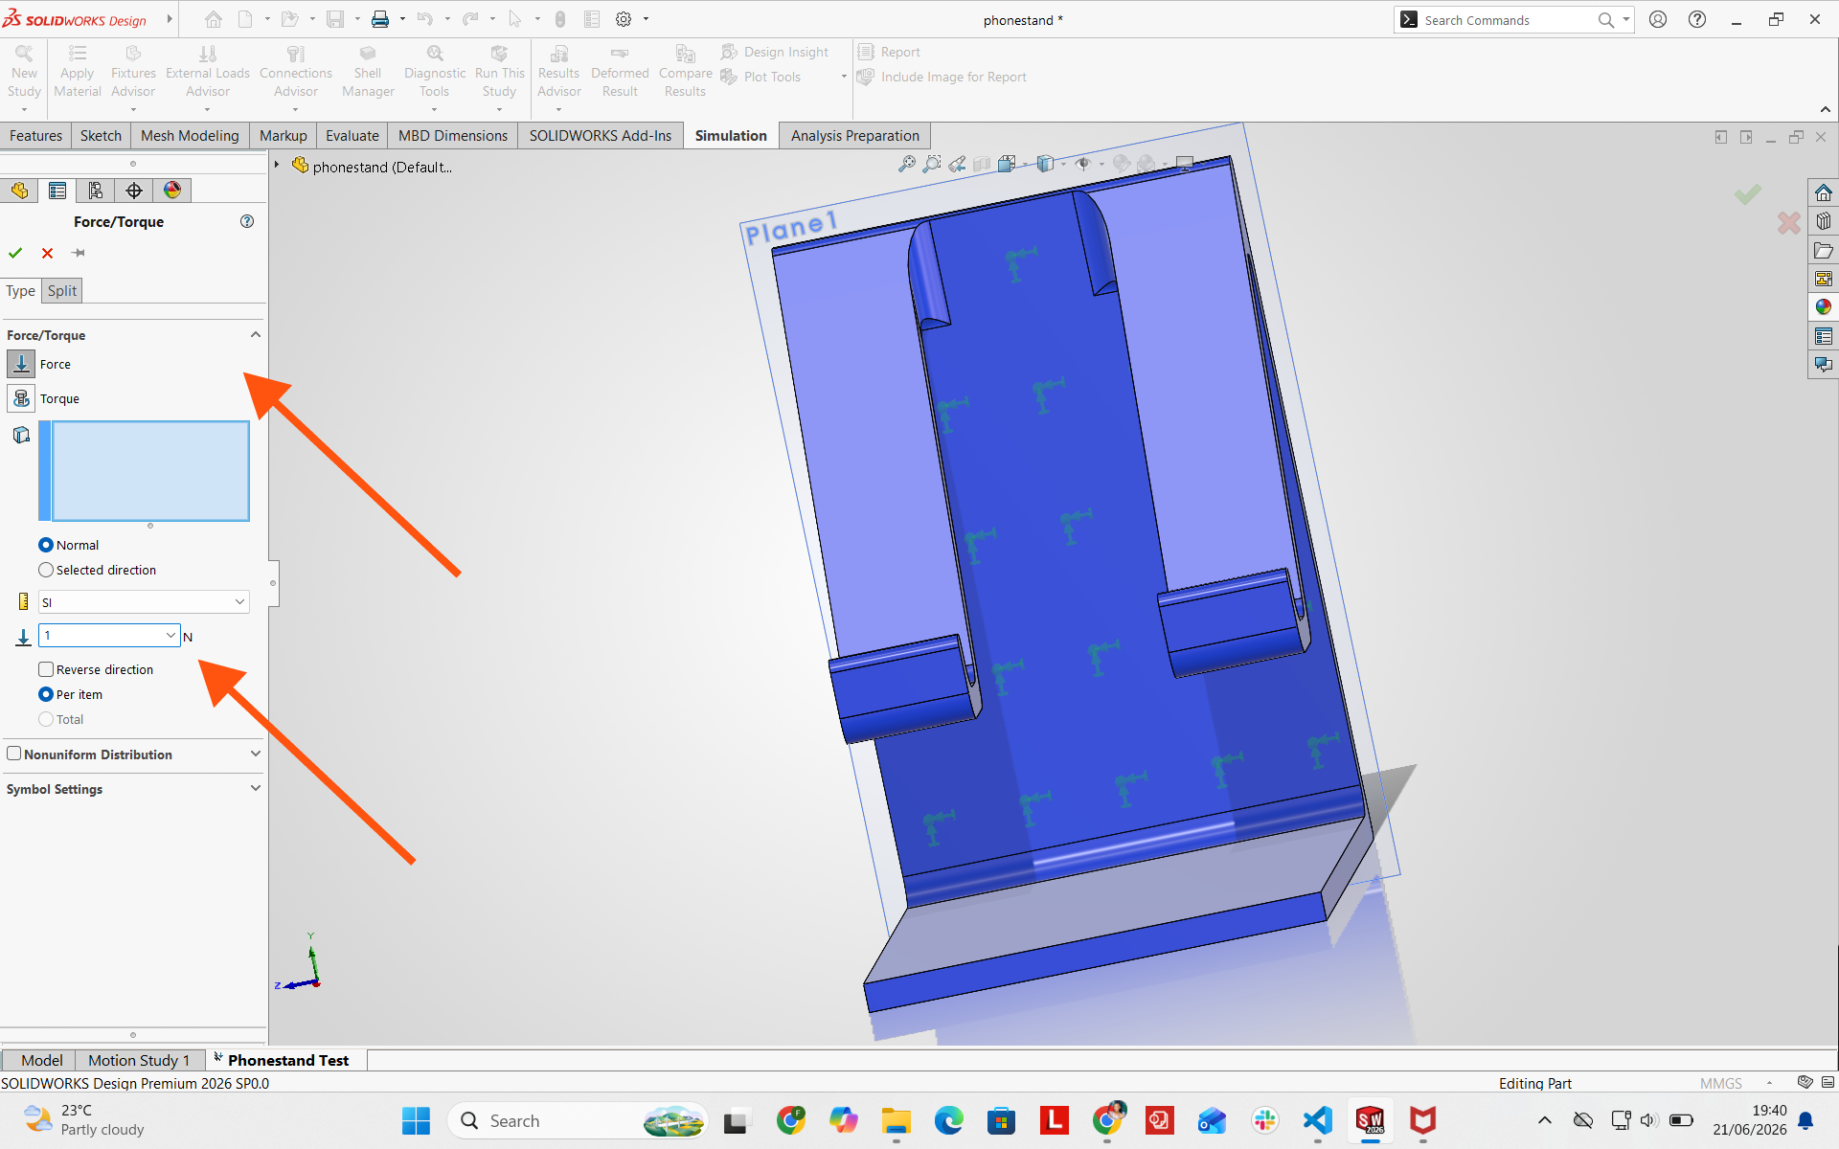Click the taskbar Search box
1839x1149 pixels.
coord(577,1120)
